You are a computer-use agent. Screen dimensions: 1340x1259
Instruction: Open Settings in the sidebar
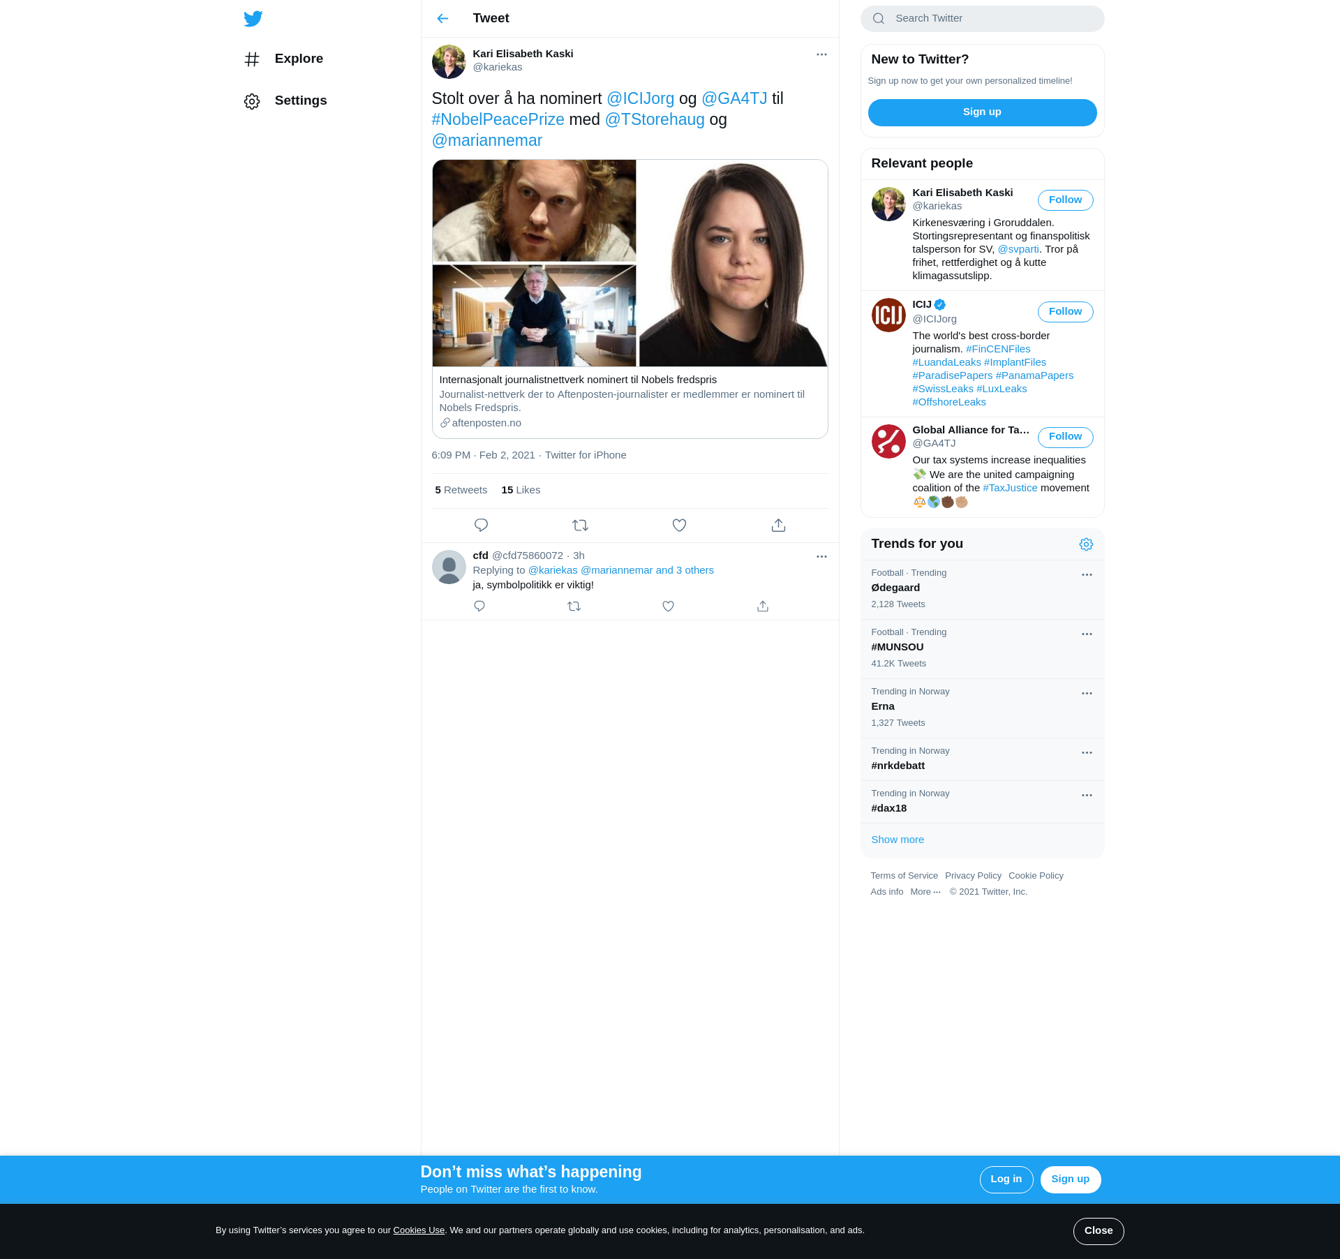tap(300, 101)
